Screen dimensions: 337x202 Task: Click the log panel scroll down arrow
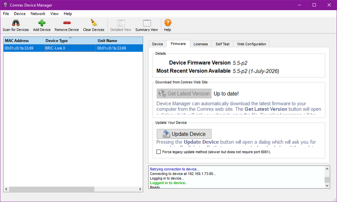[327, 186]
